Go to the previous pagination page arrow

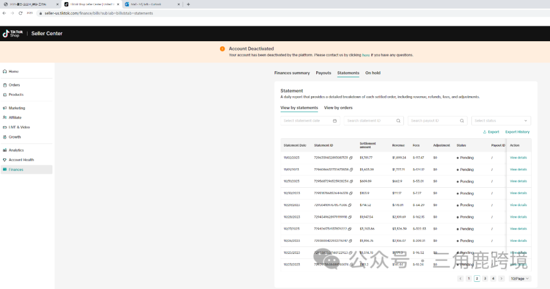point(460,279)
